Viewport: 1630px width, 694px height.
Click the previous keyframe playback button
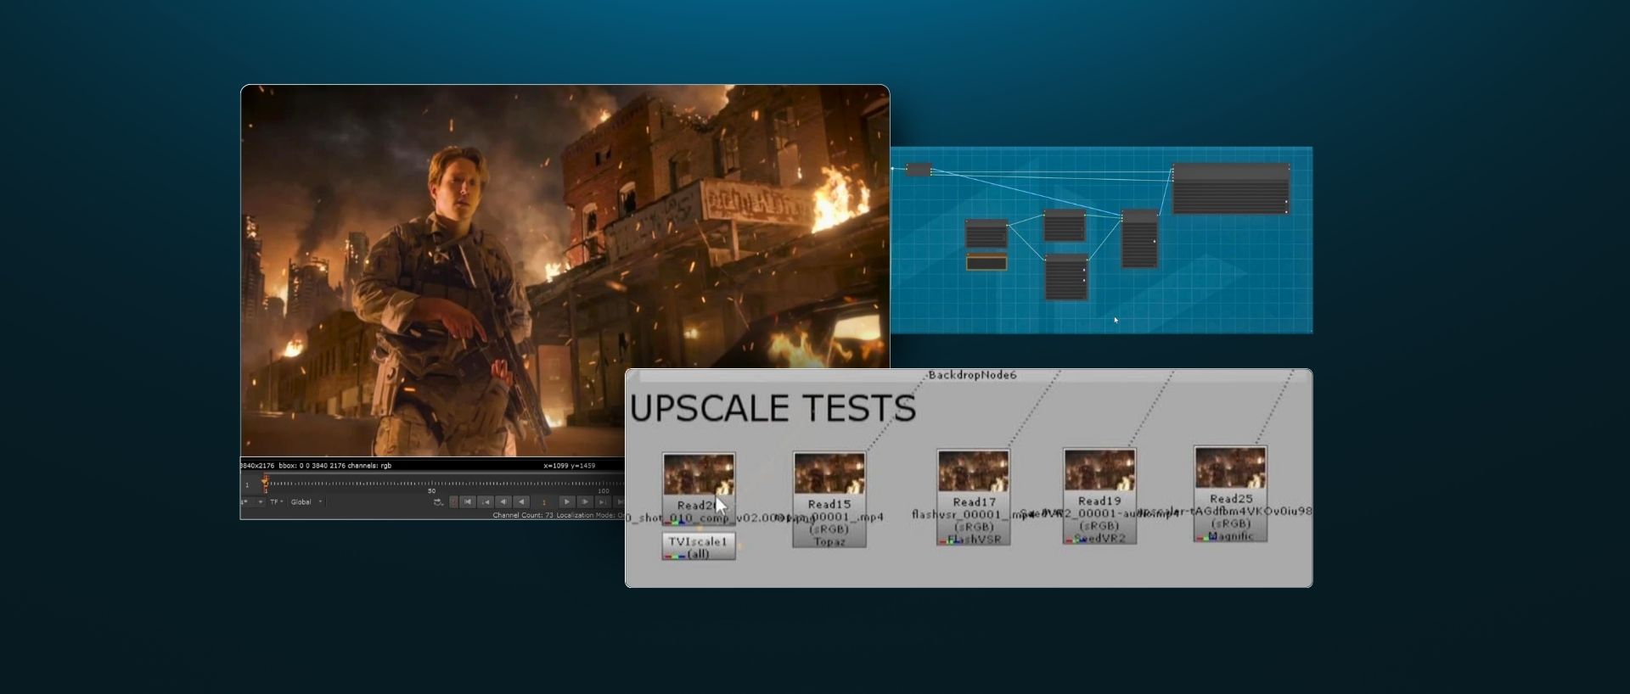click(486, 502)
